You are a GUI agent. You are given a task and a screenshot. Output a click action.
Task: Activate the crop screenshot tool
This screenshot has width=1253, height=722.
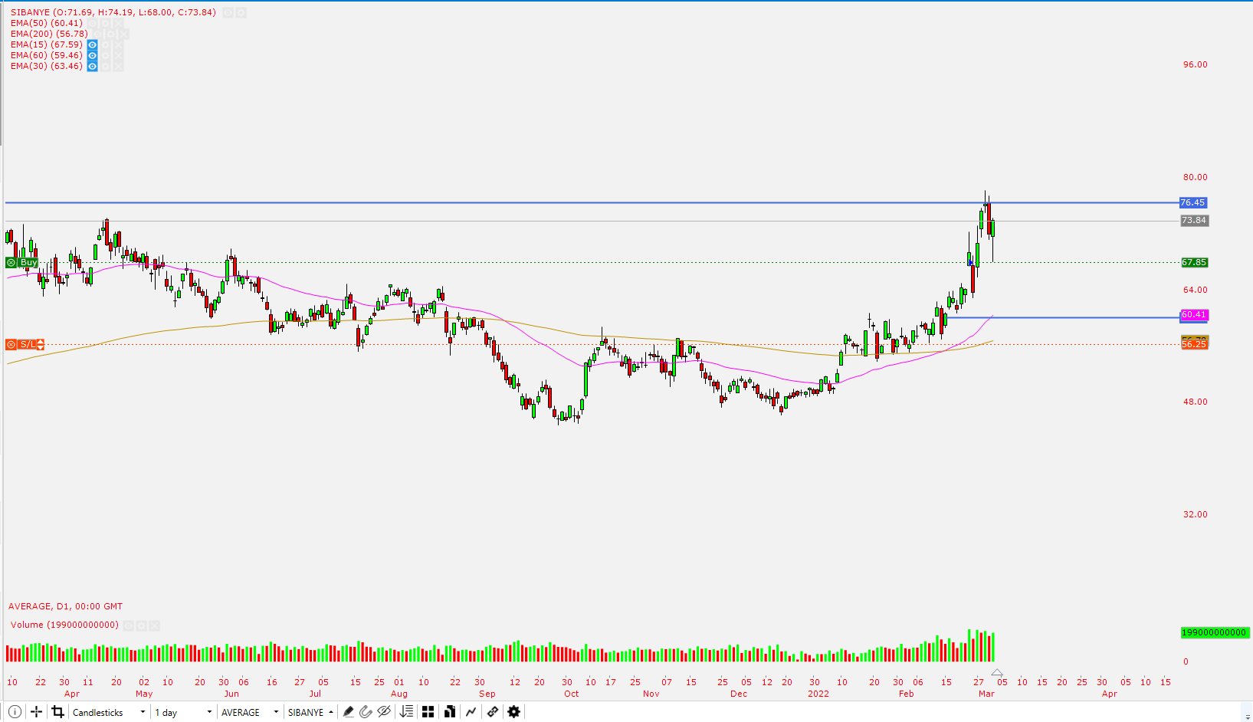click(x=57, y=712)
